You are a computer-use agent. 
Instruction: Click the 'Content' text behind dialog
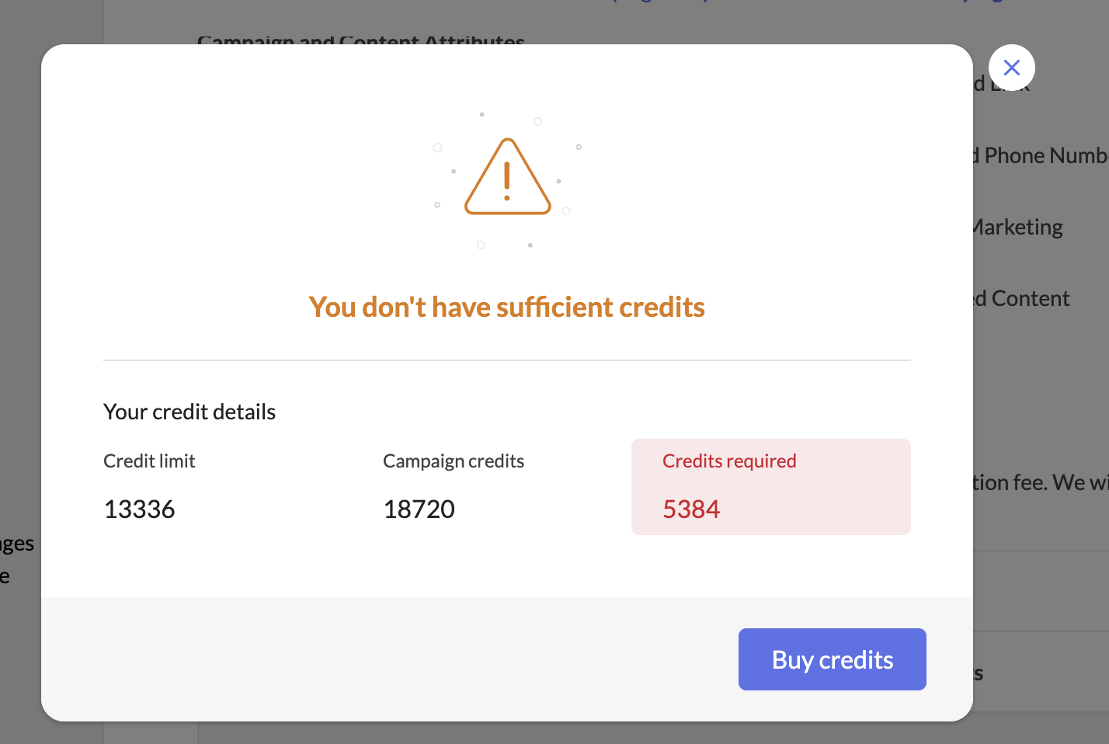coord(1030,299)
